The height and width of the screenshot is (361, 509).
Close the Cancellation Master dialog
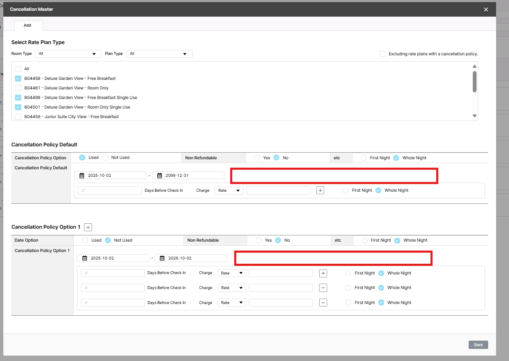point(486,10)
